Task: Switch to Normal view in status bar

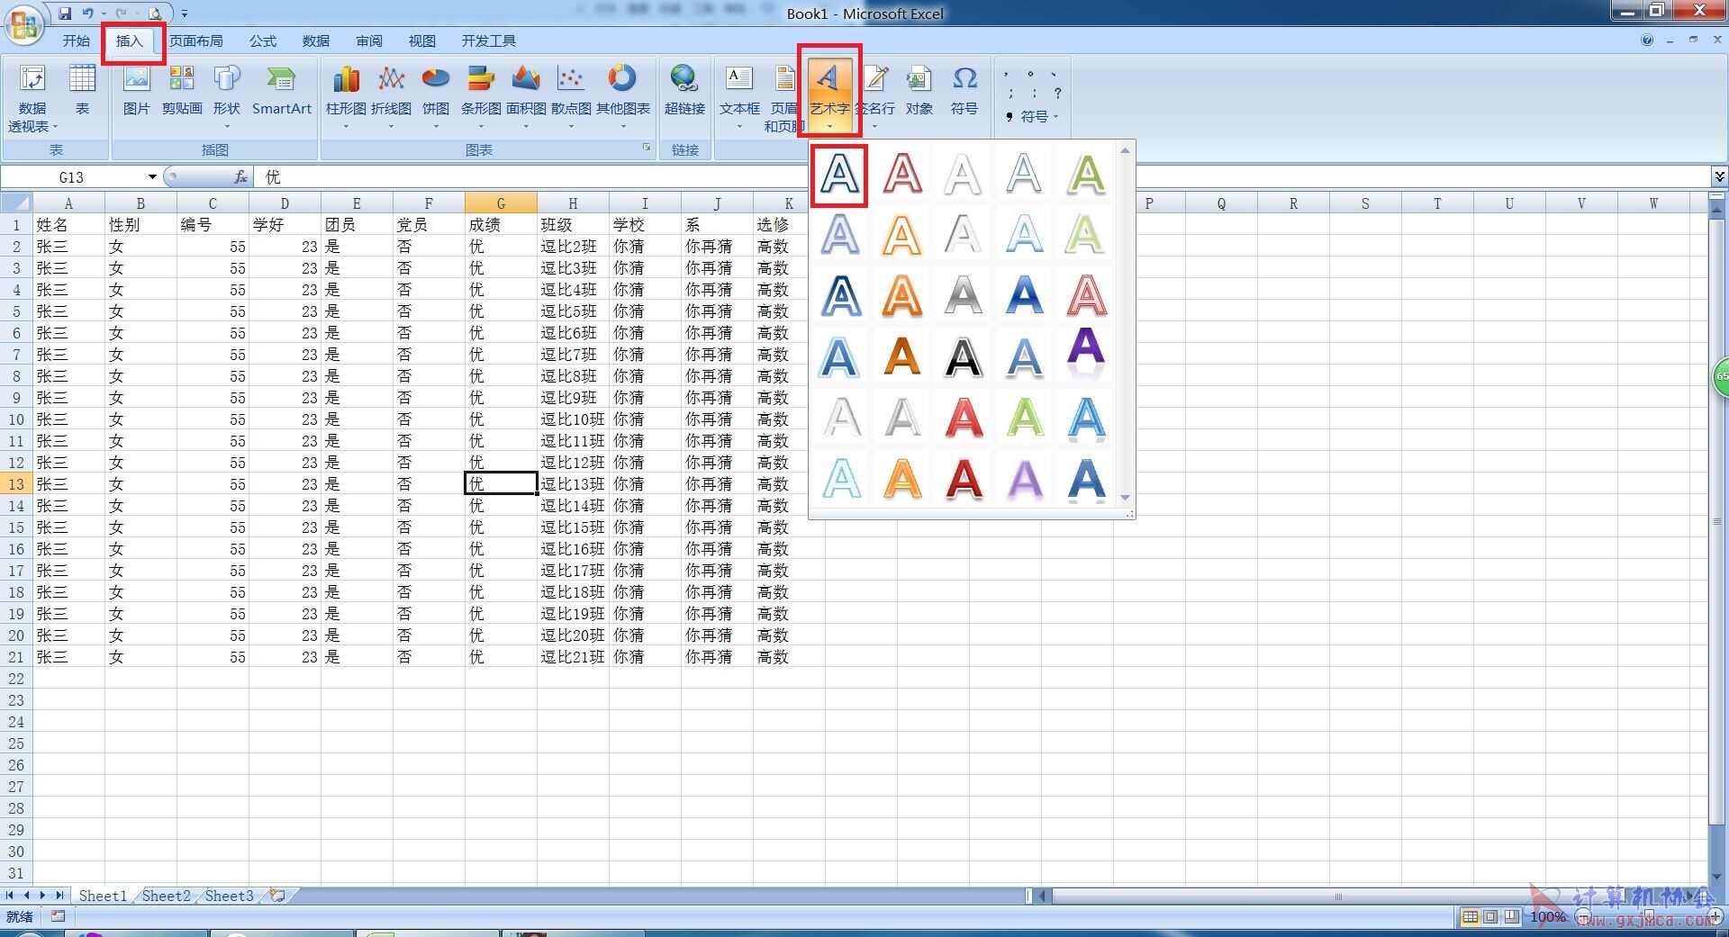Action: coord(1470,917)
